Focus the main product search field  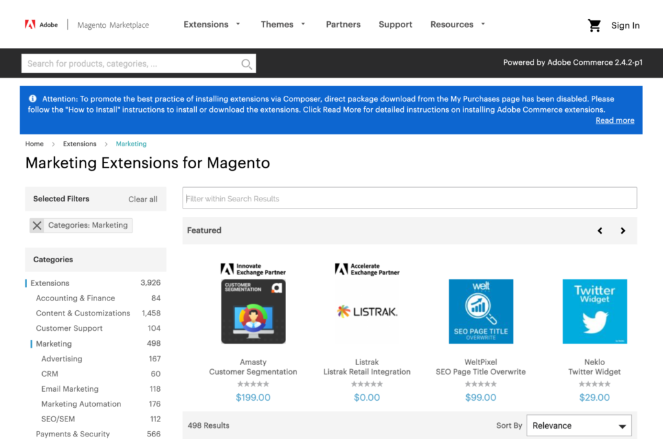click(139, 63)
